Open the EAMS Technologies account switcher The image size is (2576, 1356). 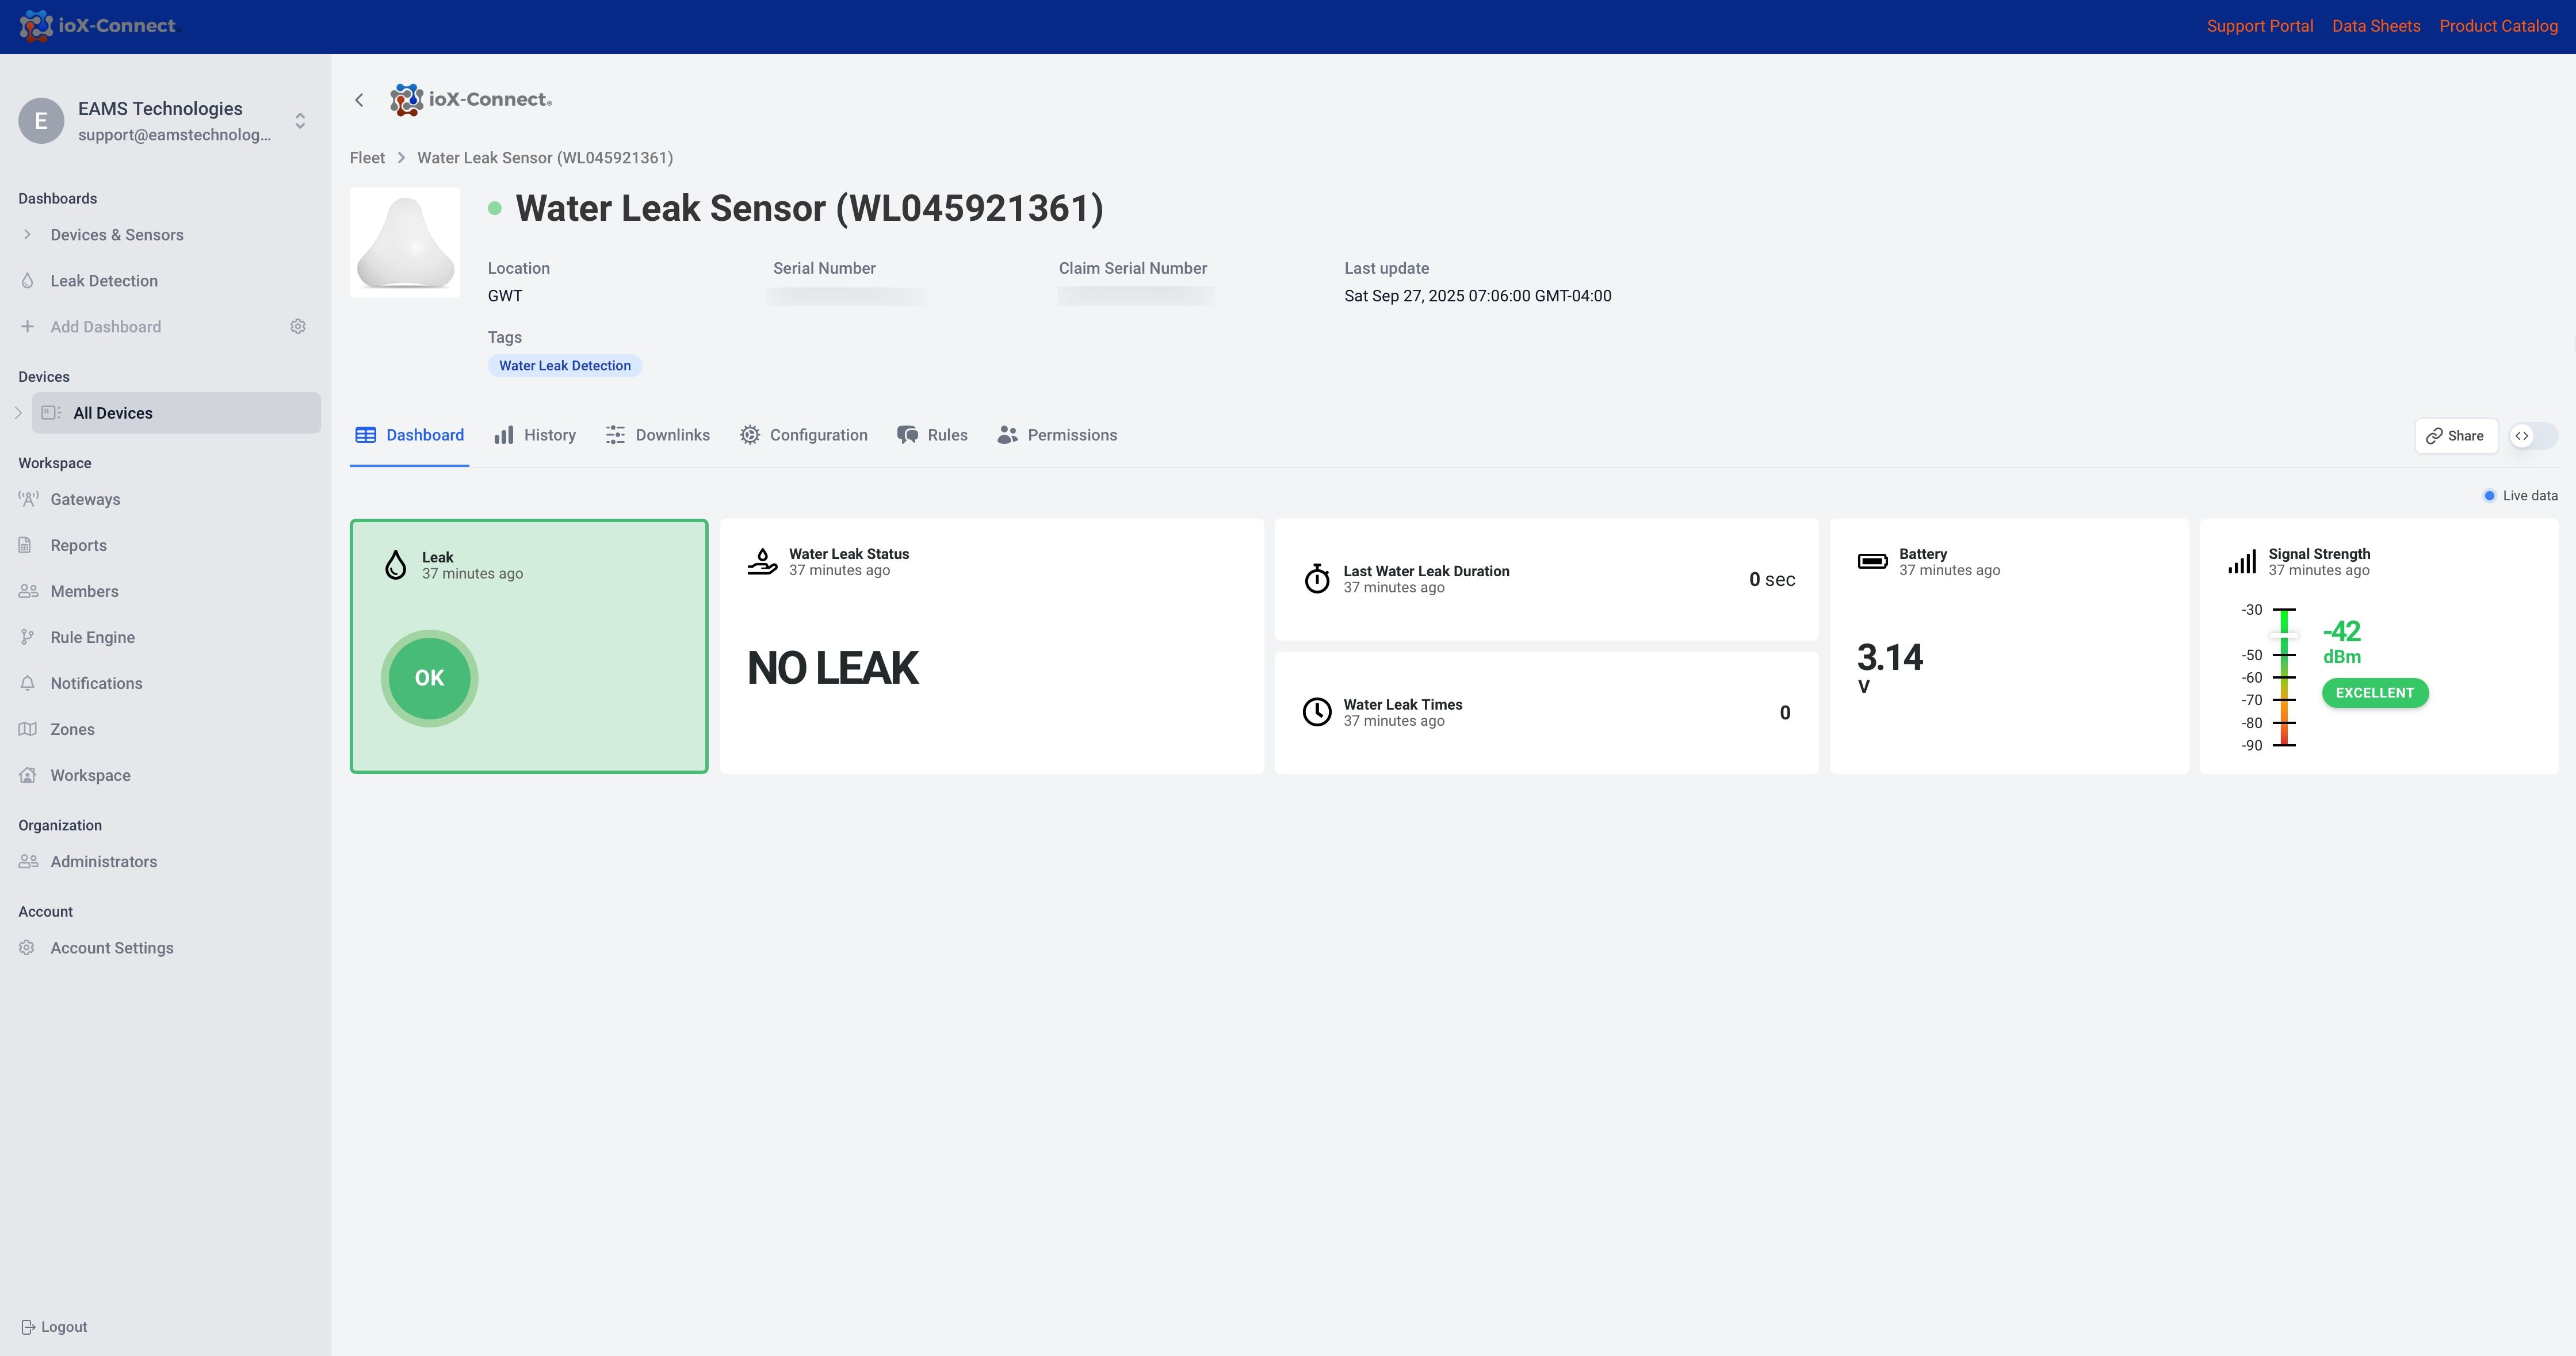(299, 121)
